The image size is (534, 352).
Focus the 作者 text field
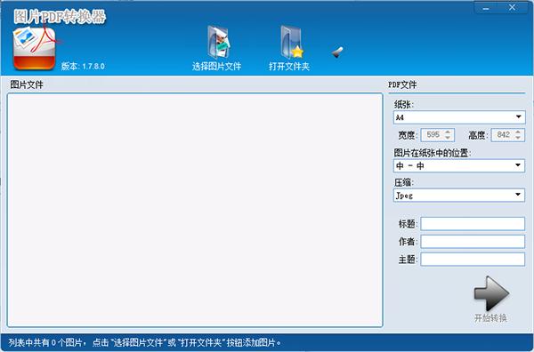pos(473,242)
